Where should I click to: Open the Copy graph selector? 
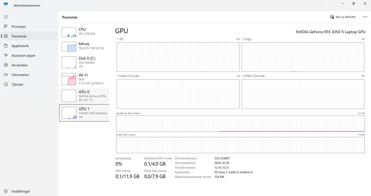tap(243, 39)
